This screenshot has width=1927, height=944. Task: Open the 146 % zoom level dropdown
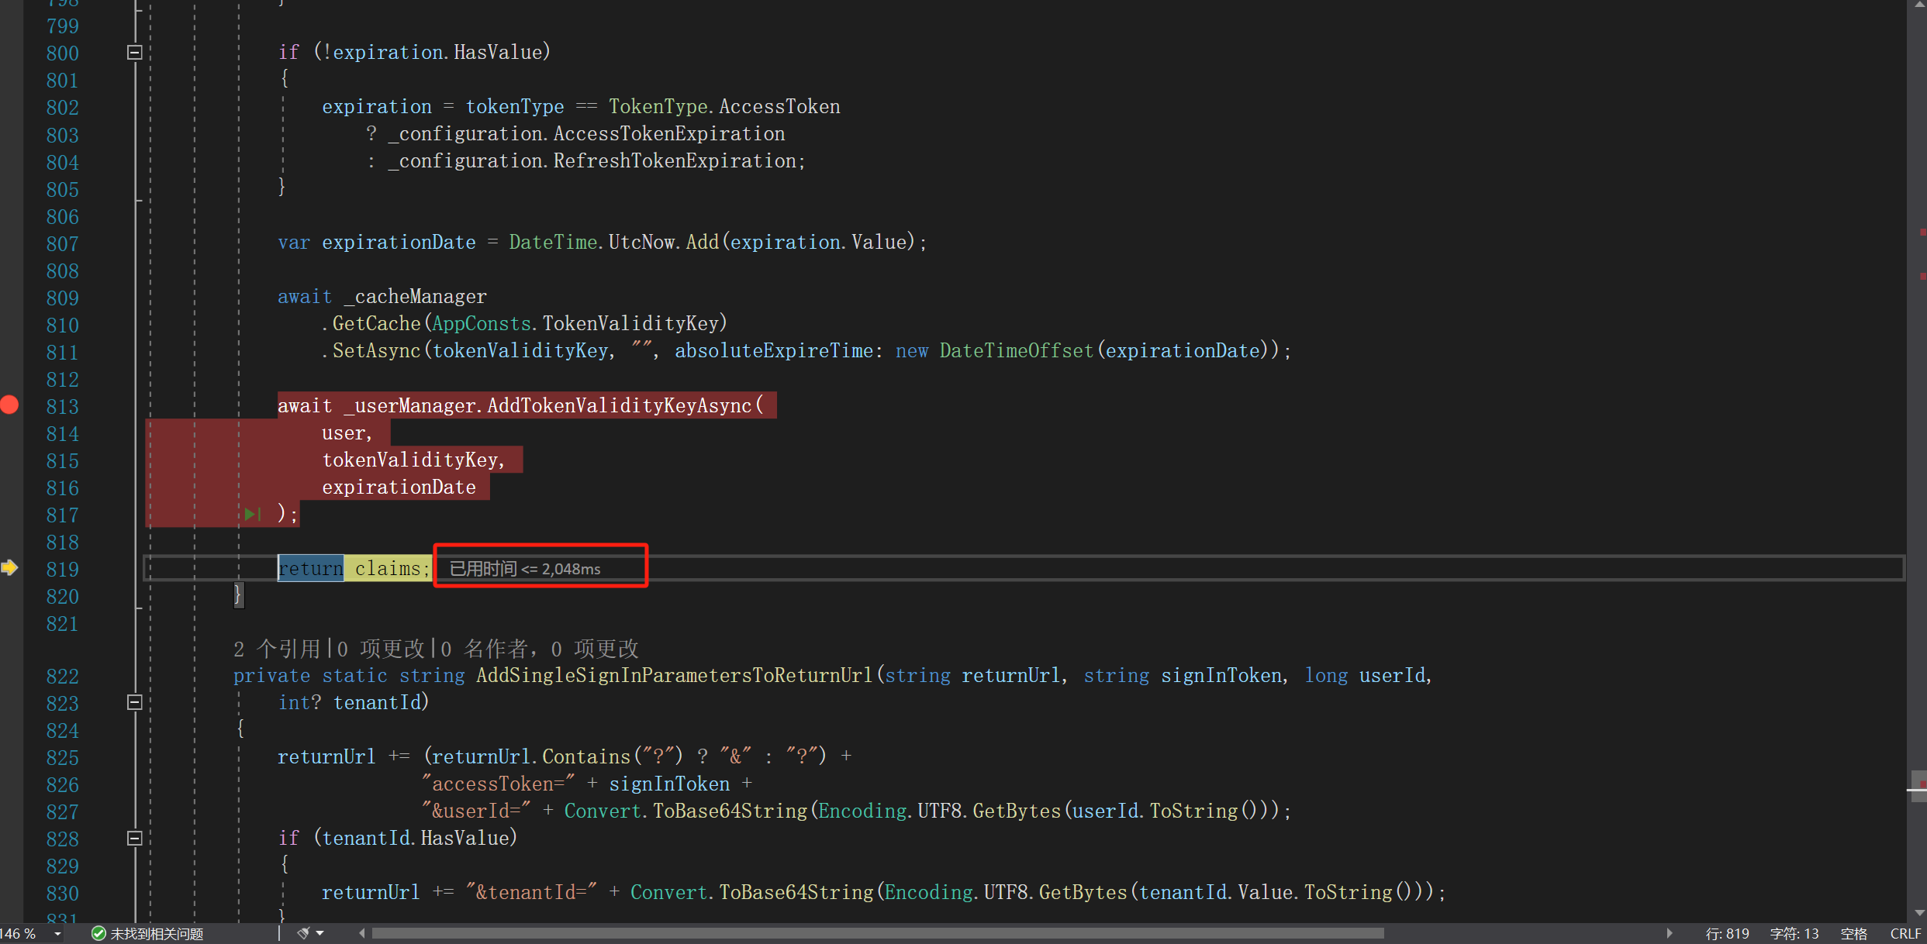click(x=57, y=933)
